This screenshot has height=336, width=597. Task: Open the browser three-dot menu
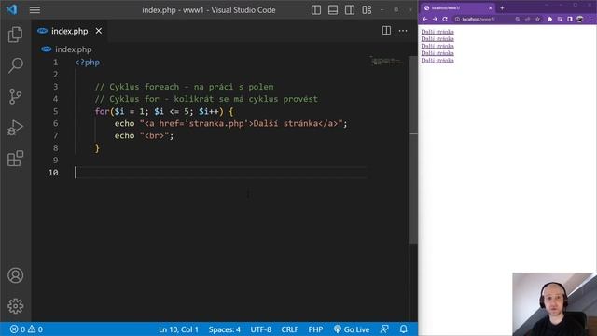pyautogui.click(x=590, y=19)
